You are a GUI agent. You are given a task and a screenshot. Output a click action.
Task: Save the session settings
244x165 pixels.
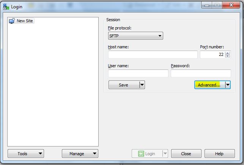(x=124, y=85)
